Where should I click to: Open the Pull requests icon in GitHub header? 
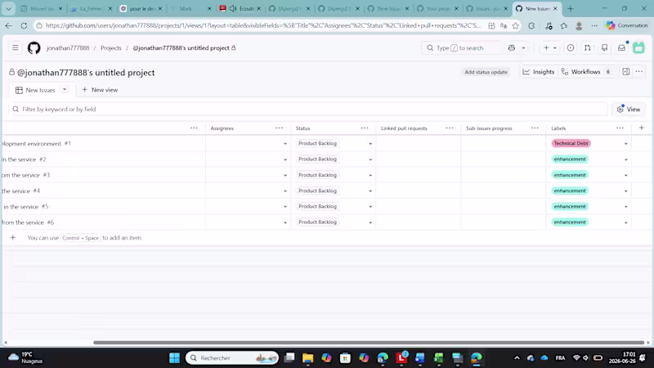pyautogui.click(x=588, y=48)
